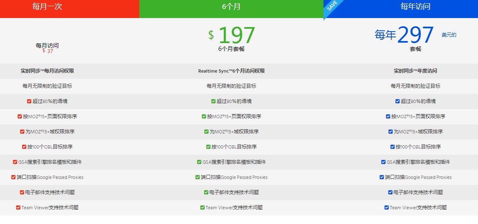The width and height of the screenshot is (478, 224).
Task: Click the 每月访问 label above $ 37
Action: tap(47, 46)
